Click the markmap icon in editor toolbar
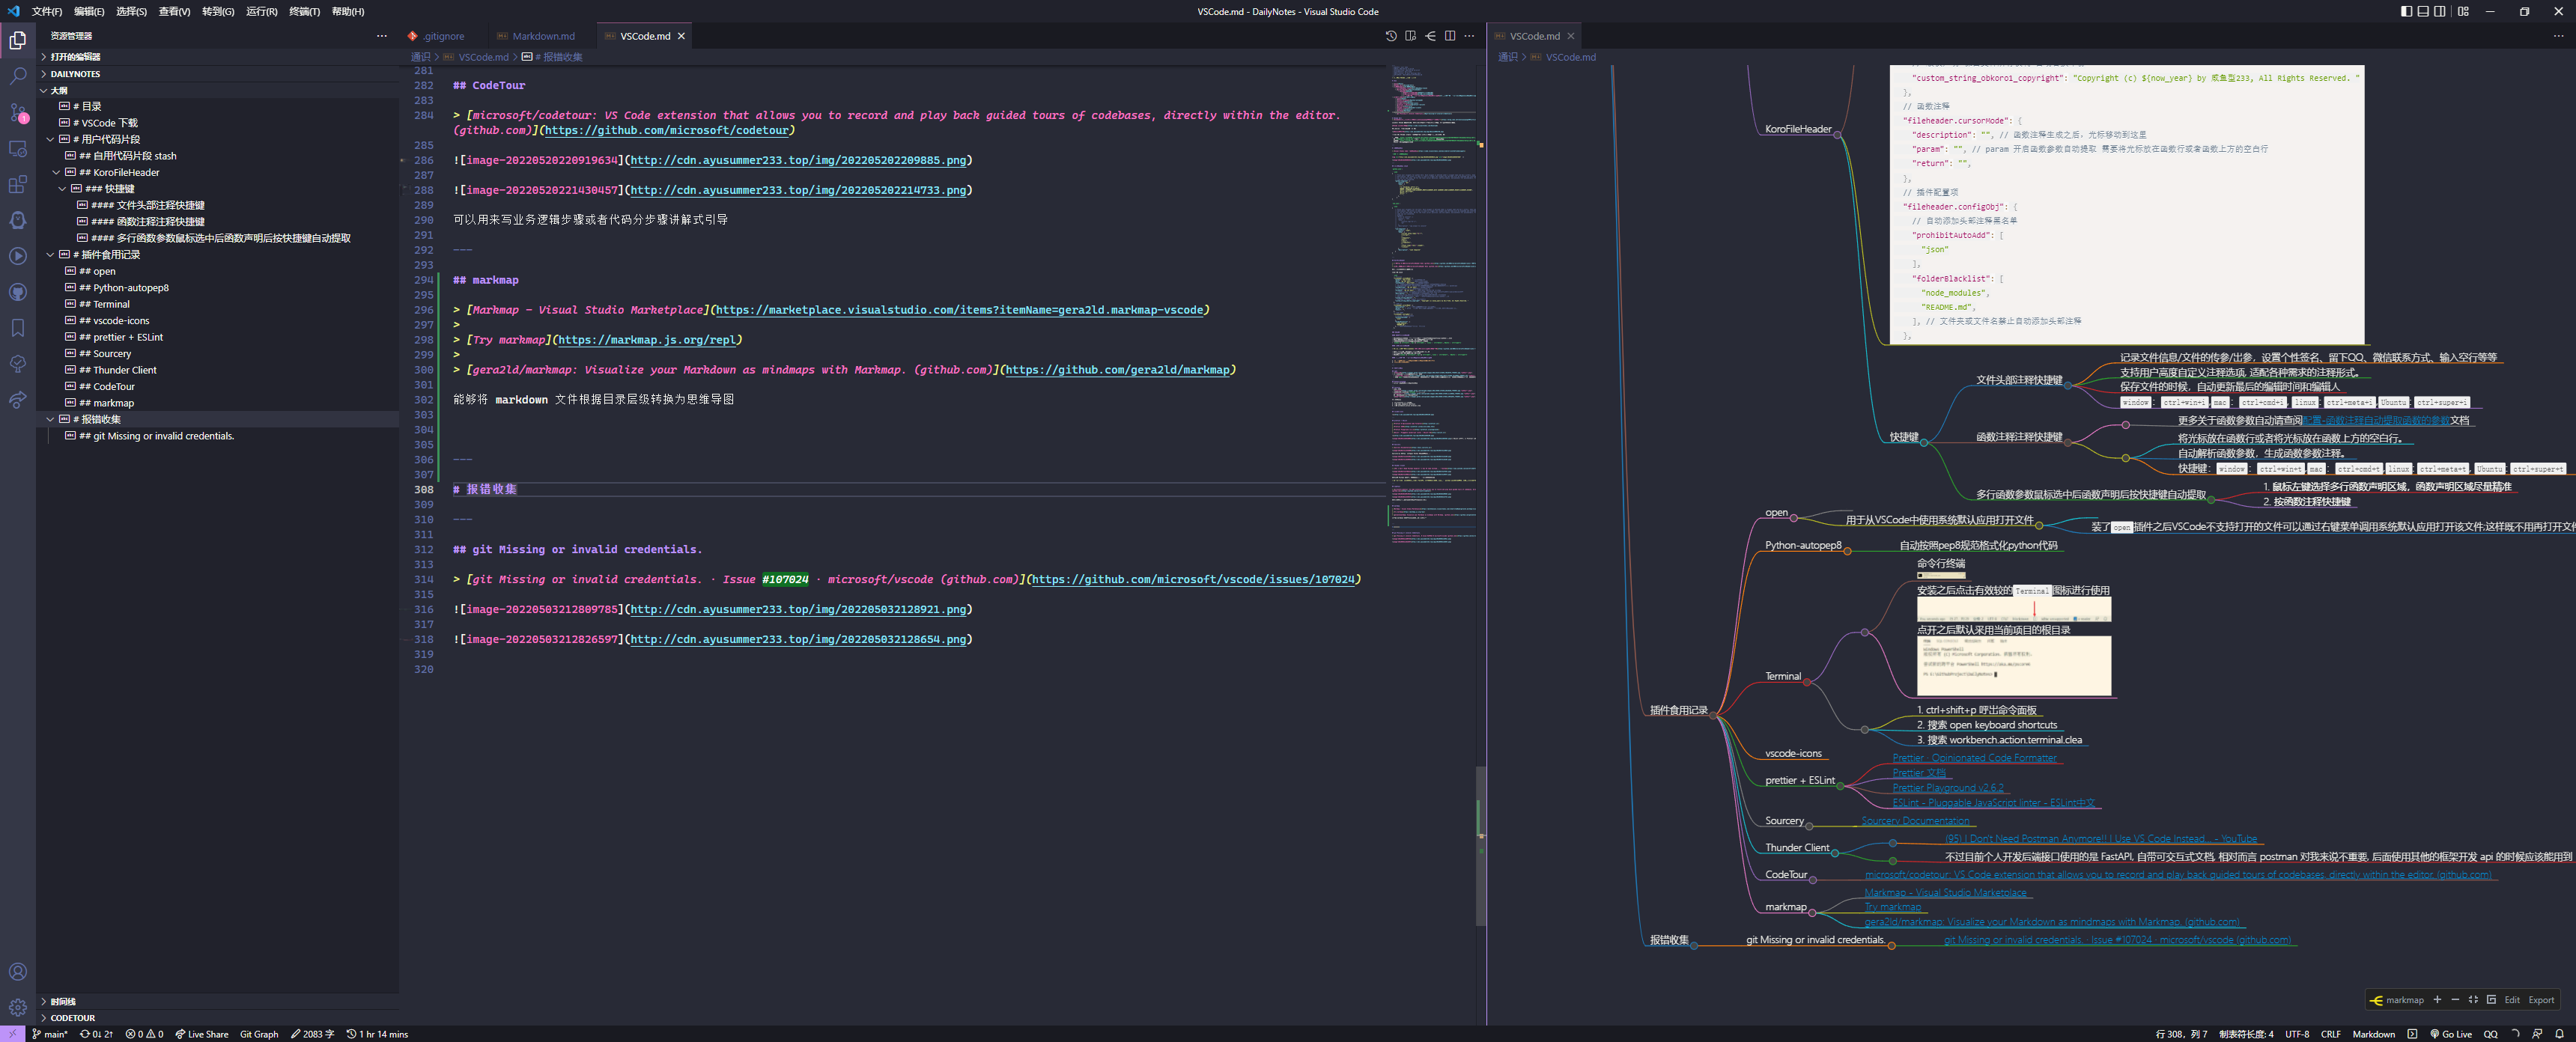The height and width of the screenshot is (1042, 2576). [1430, 36]
